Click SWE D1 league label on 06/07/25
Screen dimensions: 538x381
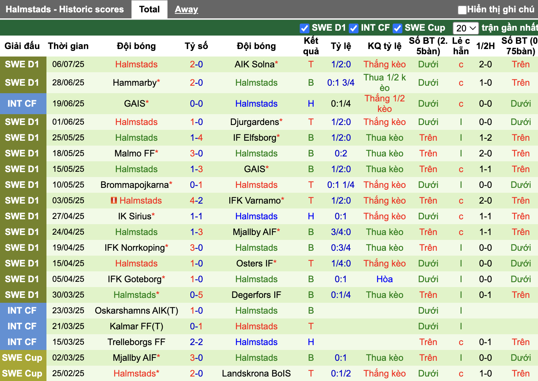point(22,64)
